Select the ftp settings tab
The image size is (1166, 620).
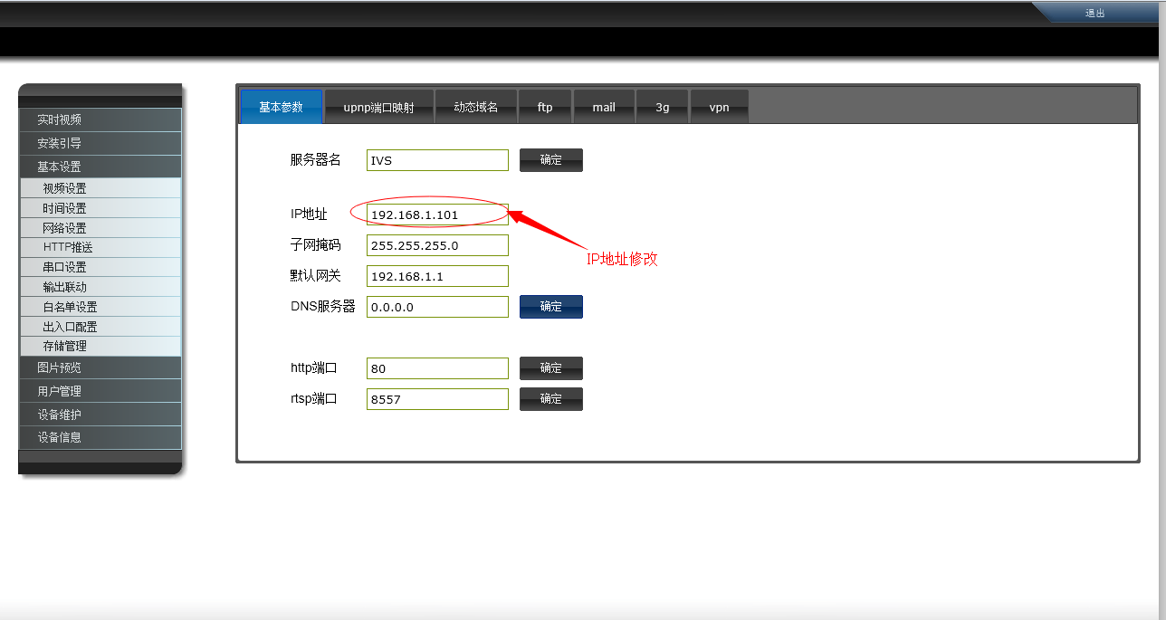tap(545, 106)
